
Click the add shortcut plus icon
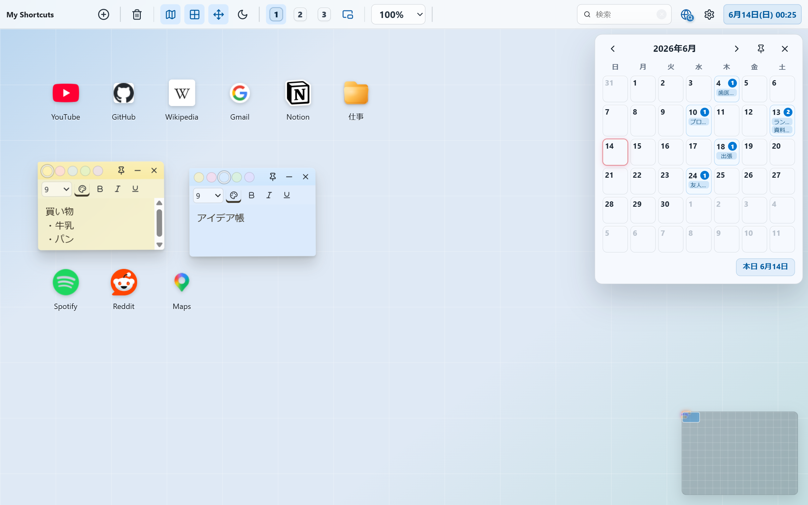104,15
